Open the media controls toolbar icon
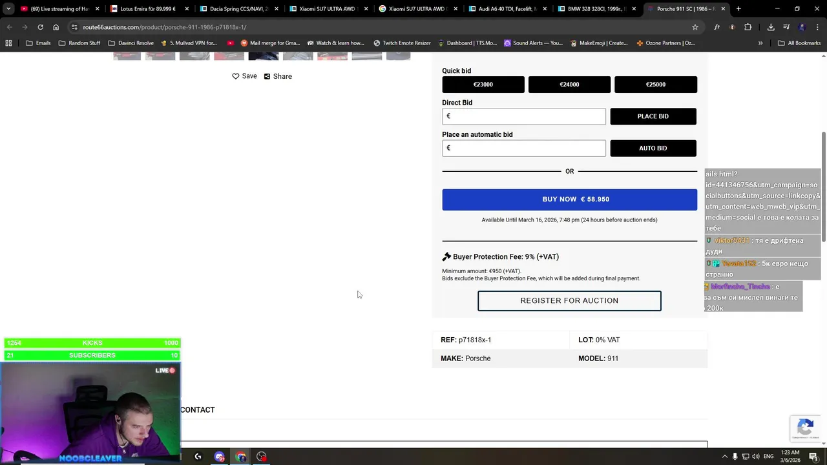This screenshot has height=465, width=827. tap(786, 27)
